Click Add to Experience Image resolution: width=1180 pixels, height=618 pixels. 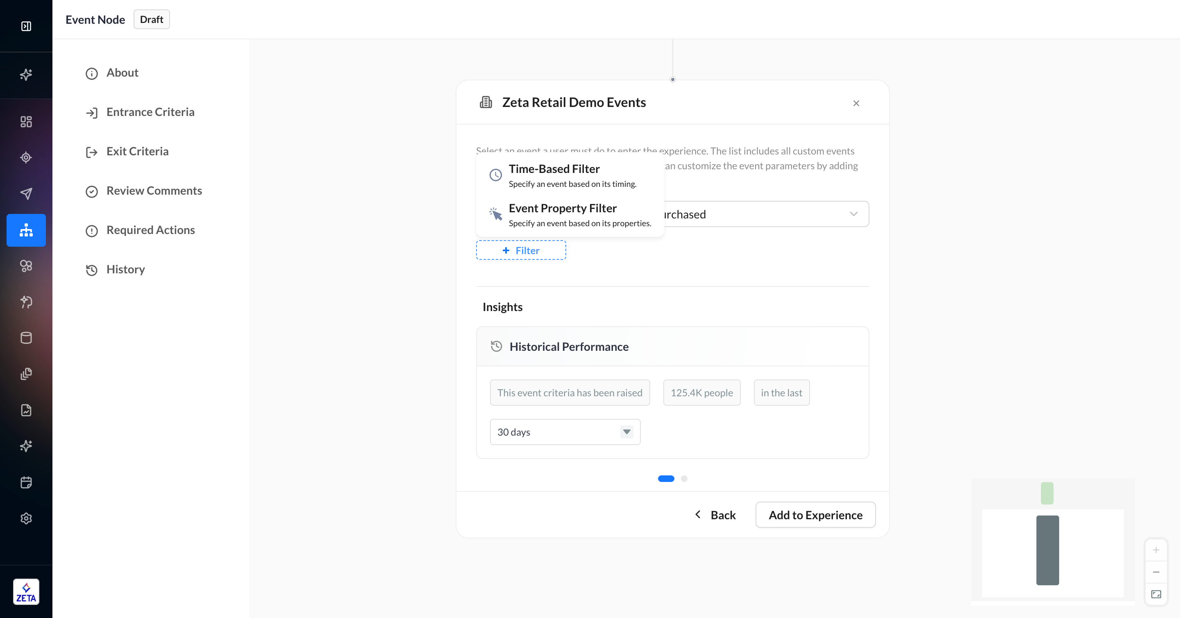point(815,515)
